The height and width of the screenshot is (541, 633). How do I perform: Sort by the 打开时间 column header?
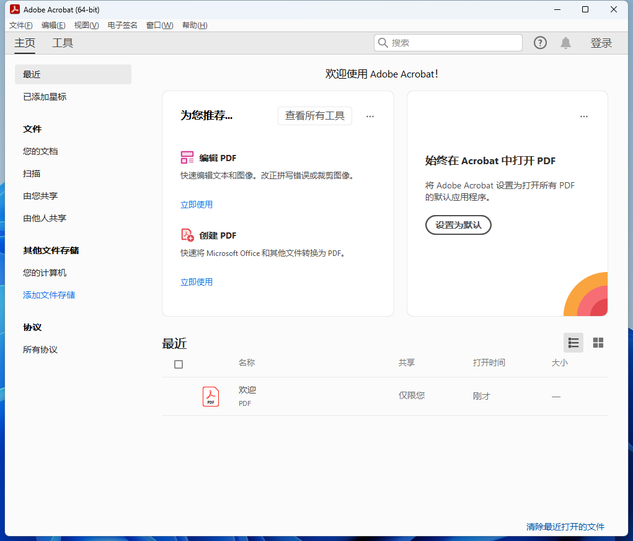489,363
